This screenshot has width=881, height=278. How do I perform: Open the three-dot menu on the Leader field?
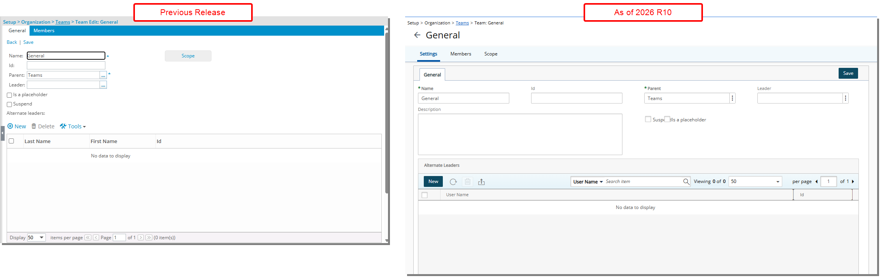pyautogui.click(x=845, y=98)
